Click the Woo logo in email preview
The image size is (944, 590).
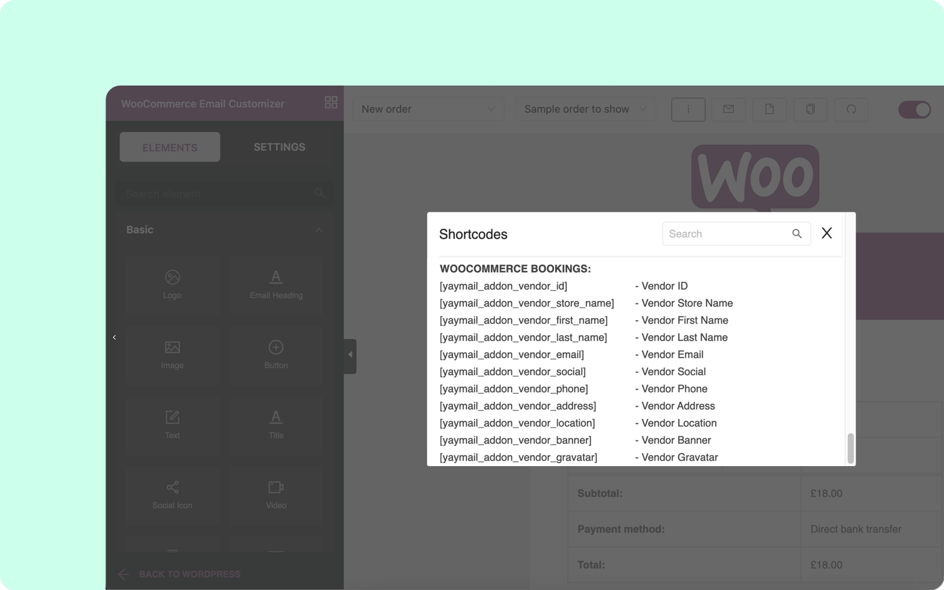click(x=755, y=178)
